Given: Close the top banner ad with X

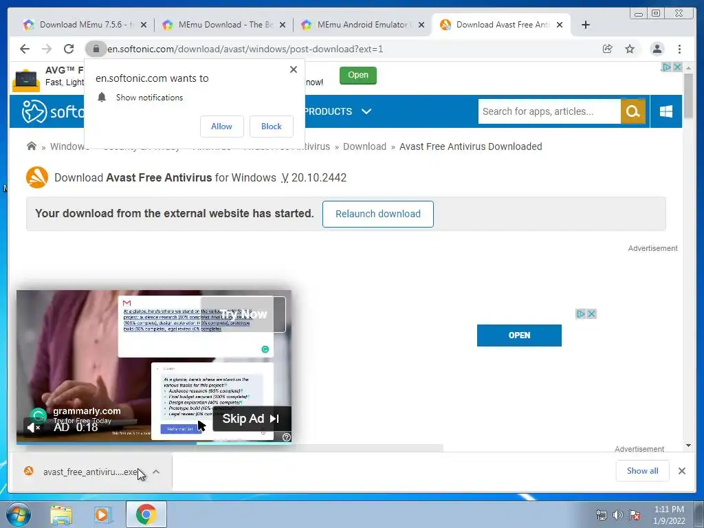Looking at the screenshot, I should 677,67.
